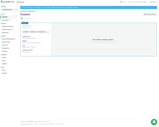Expand the mohemohe user account menu
Viewport: 159px width, 127px height.
(153, 2)
